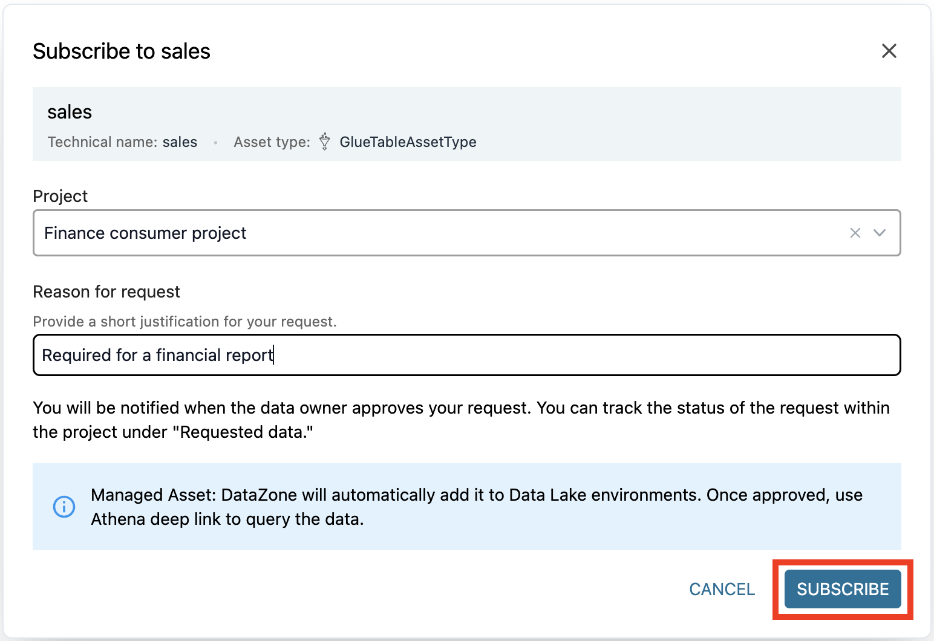Click CANCEL to dismiss the request
This screenshot has height=641, width=934.
click(x=722, y=589)
